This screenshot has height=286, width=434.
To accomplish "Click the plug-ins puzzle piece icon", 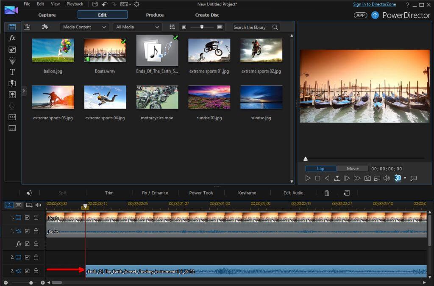I will click(x=45, y=27).
